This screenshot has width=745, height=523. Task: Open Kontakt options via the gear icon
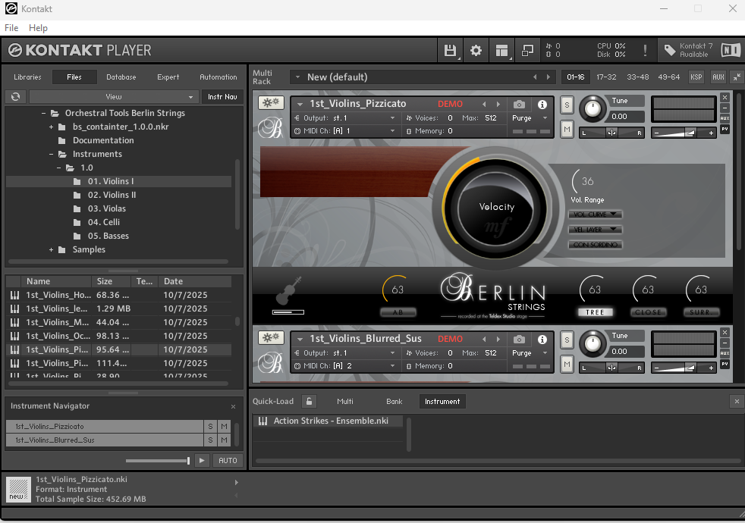point(476,51)
